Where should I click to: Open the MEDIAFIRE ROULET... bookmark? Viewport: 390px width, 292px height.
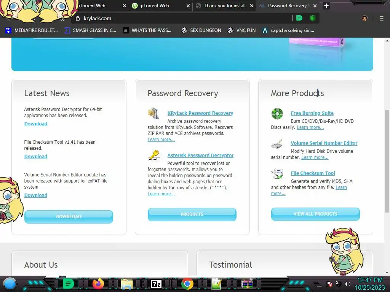pos(32,30)
